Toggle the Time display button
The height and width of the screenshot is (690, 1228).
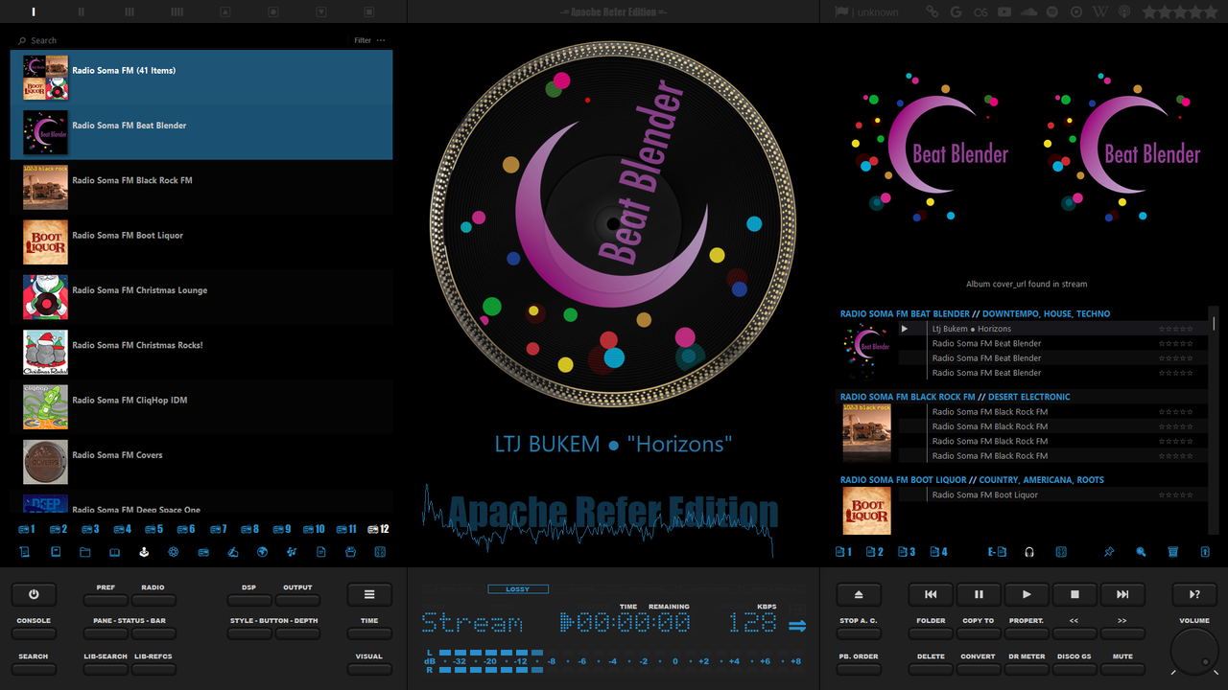(369, 632)
